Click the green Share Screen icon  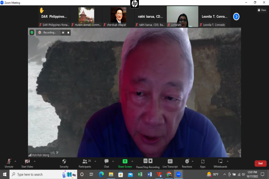pos(125,161)
